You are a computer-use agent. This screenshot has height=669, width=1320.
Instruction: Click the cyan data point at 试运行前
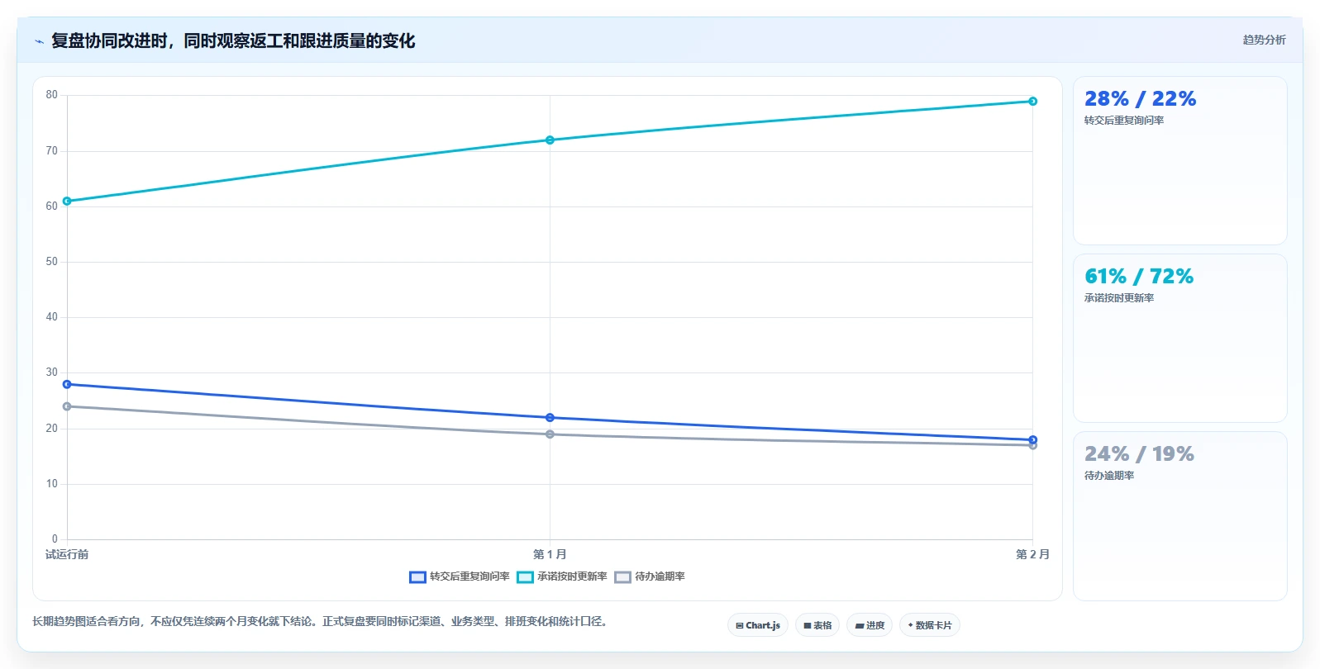click(67, 201)
